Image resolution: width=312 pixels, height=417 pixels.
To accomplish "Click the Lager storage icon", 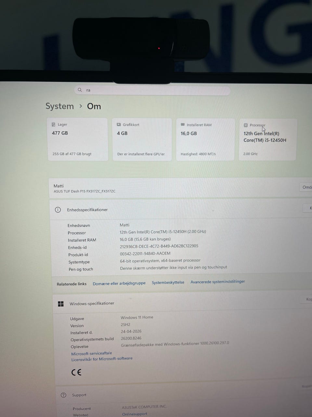I will coord(54,124).
